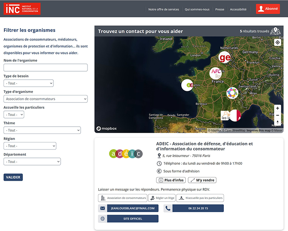288x231 pixels.
Task: Reset the map compass bearing
Action: [x=277, y=122]
